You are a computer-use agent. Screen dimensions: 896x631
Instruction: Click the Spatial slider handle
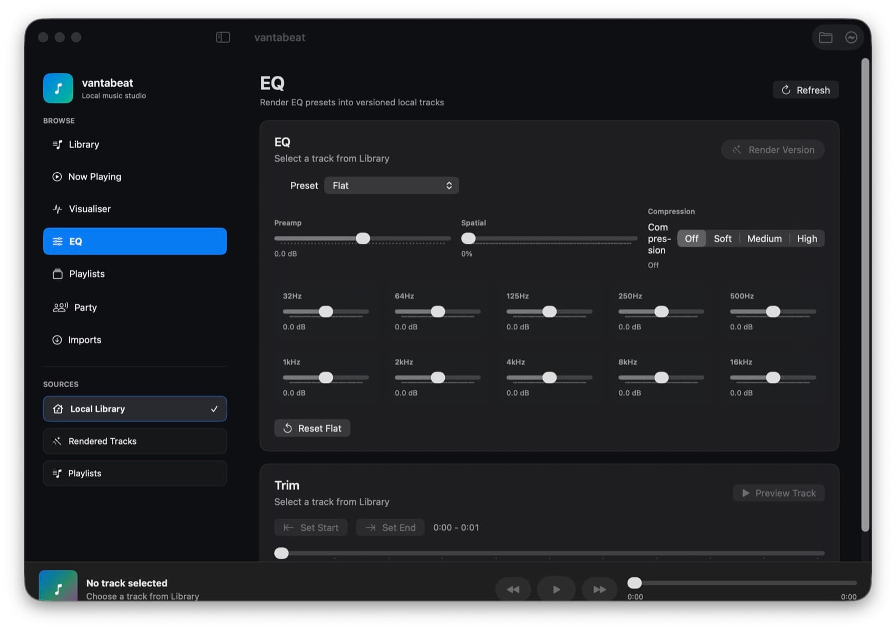click(468, 239)
